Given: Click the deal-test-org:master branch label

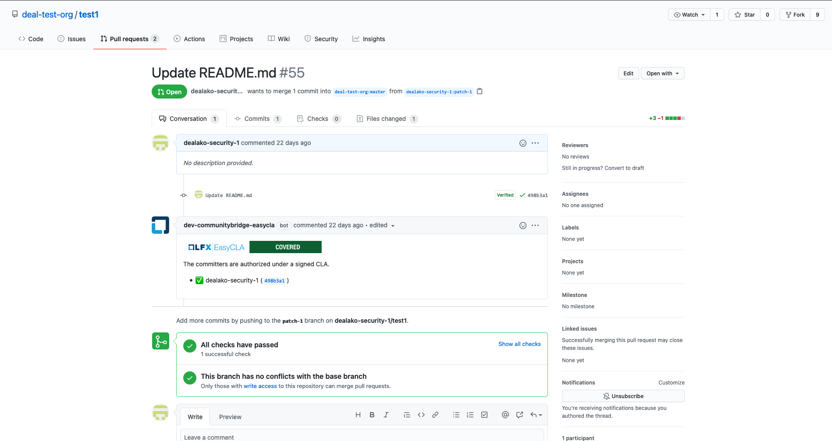Looking at the screenshot, I should (360, 92).
